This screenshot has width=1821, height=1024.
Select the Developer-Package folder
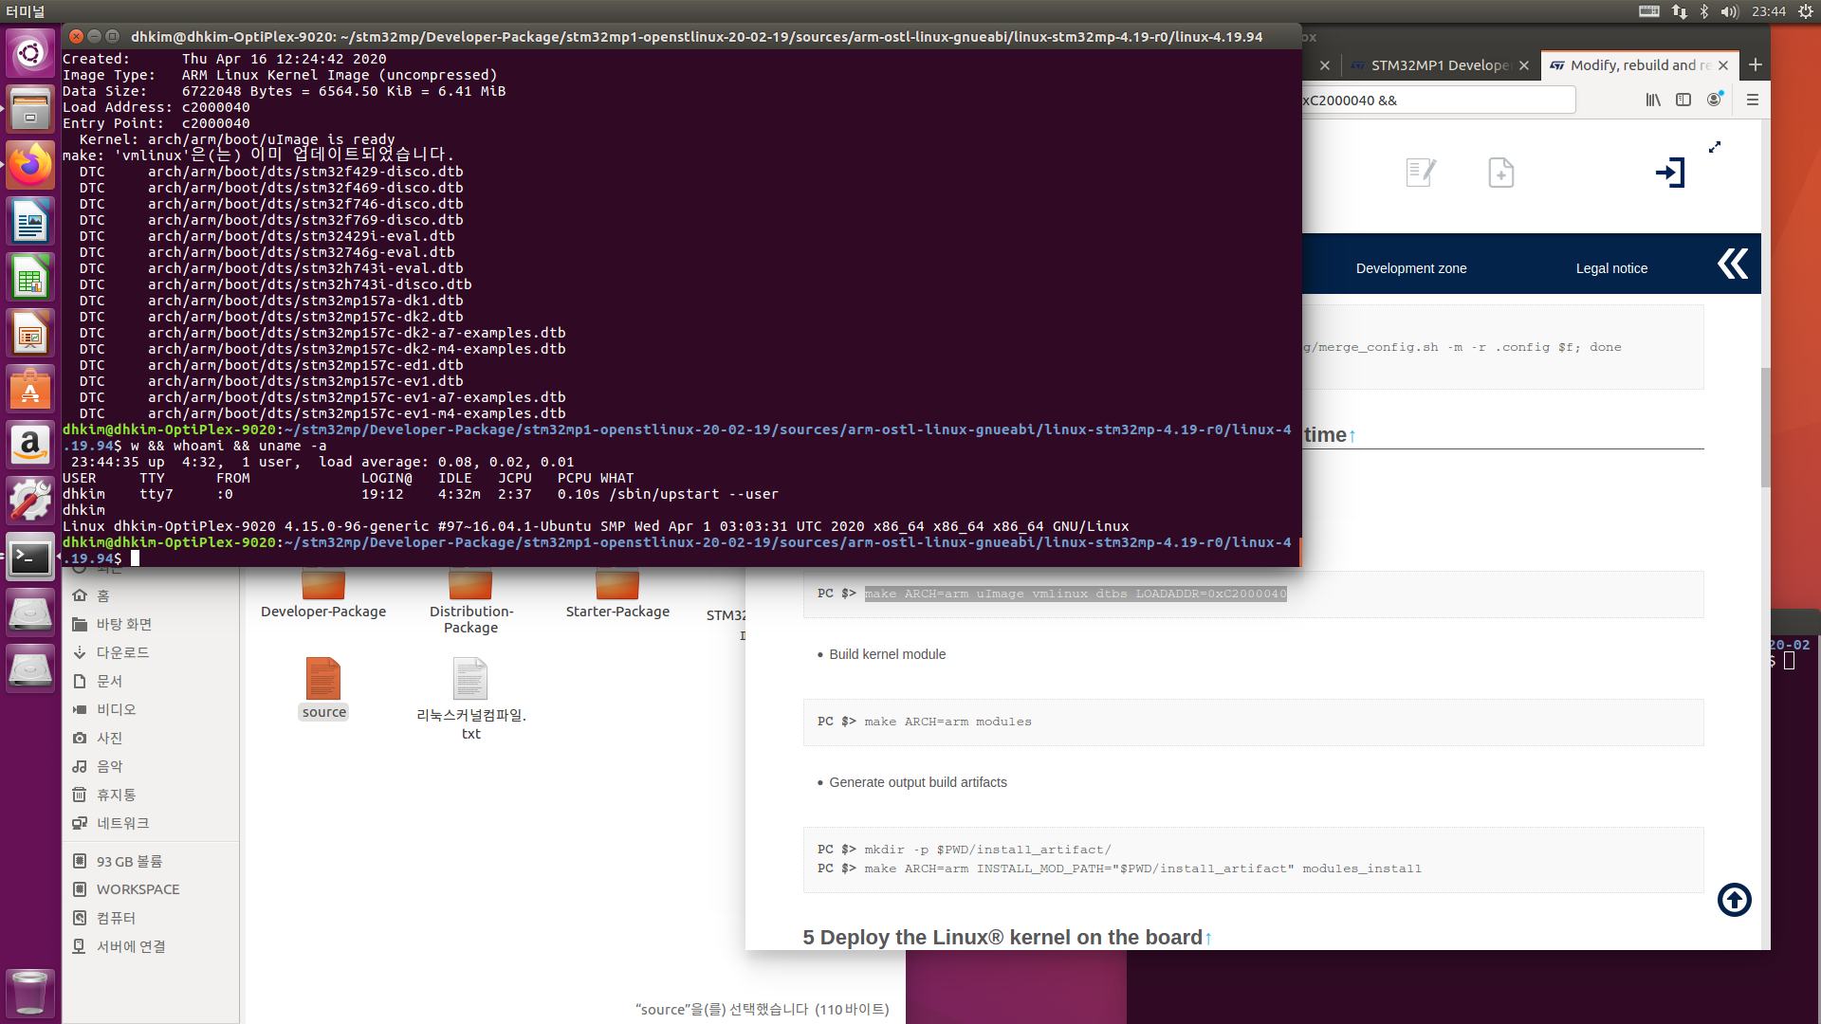click(x=323, y=594)
